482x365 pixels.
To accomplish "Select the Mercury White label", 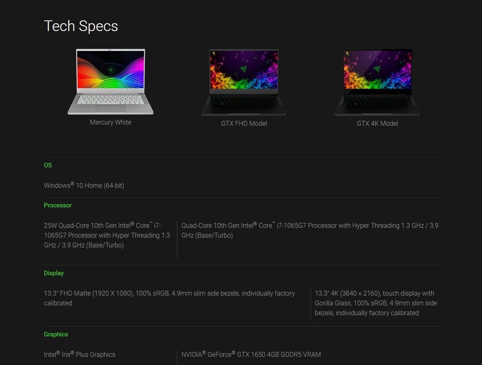I will tap(110, 122).
